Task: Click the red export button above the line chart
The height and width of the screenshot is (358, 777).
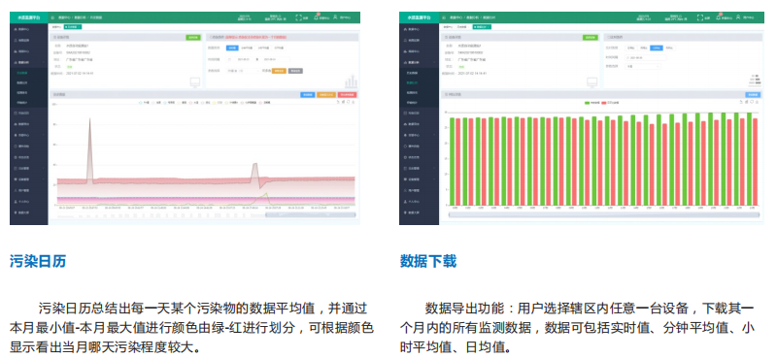Action: [347, 94]
